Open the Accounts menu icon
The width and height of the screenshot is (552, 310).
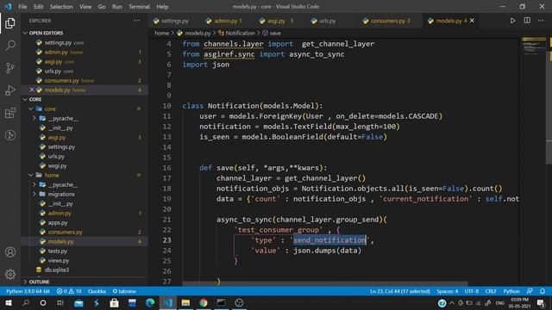coord(10,252)
